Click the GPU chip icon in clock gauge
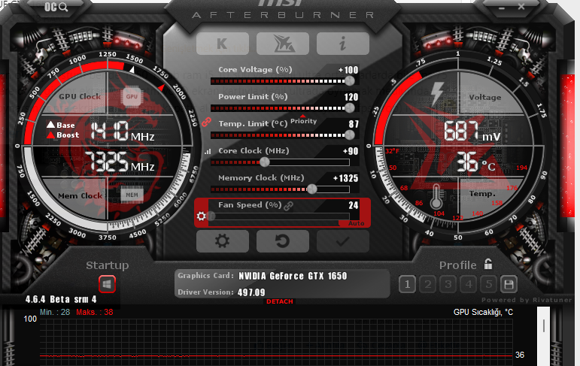The width and height of the screenshot is (580, 366). coord(132,96)
